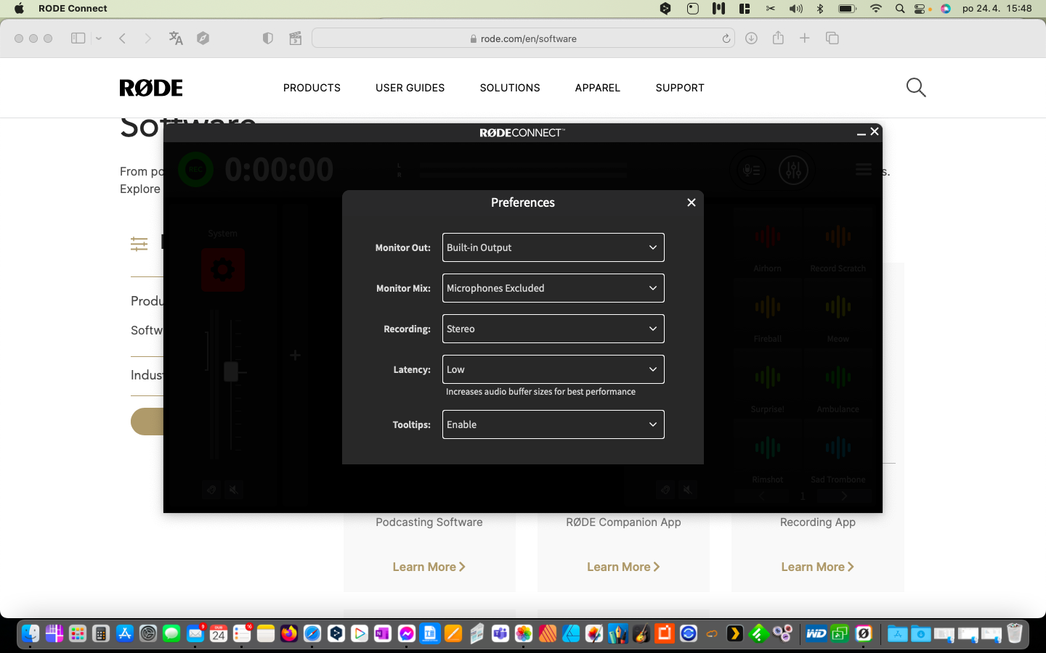Open the volume menu bar icon
1046x653 pixels.
[796, 9]
